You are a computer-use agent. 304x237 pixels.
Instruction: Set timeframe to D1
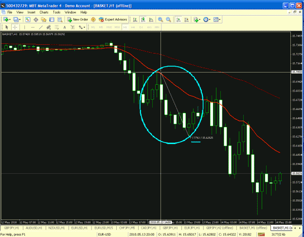click(141, 27)
